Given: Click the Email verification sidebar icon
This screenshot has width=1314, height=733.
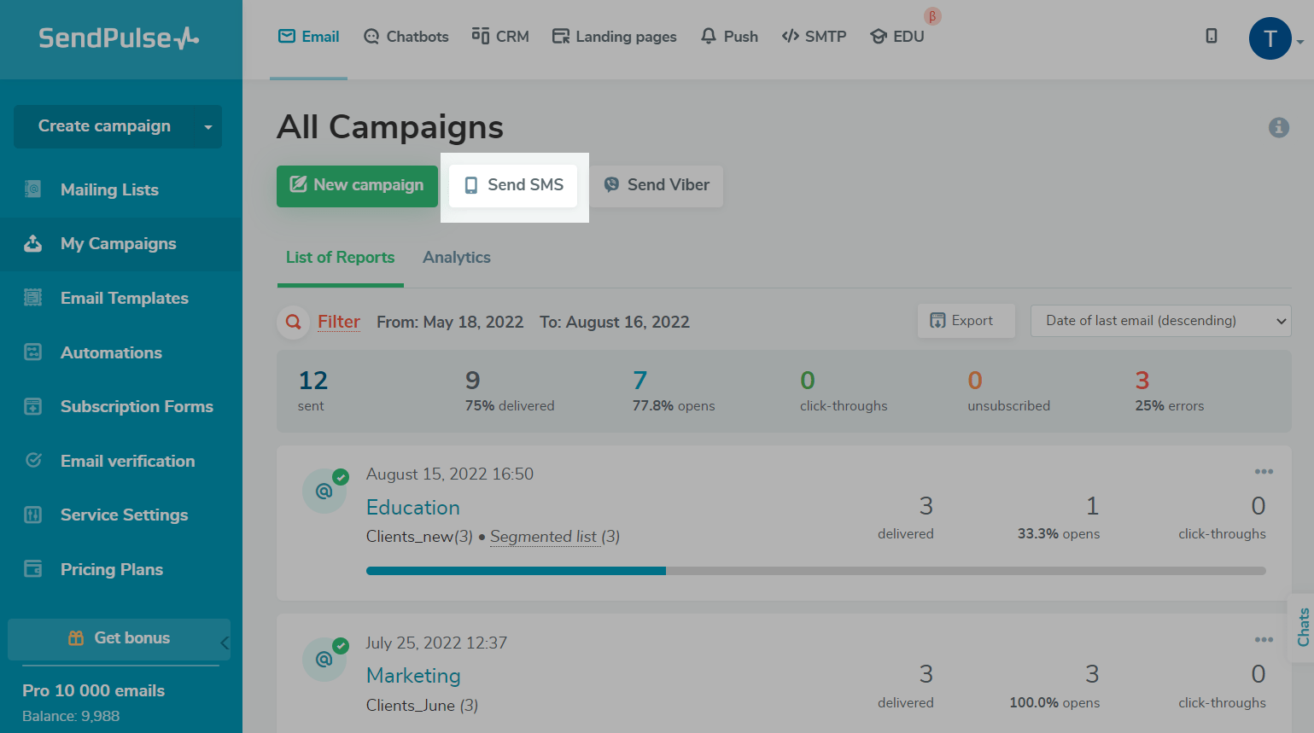Looking at the screenshot, I should pos(33,461).
